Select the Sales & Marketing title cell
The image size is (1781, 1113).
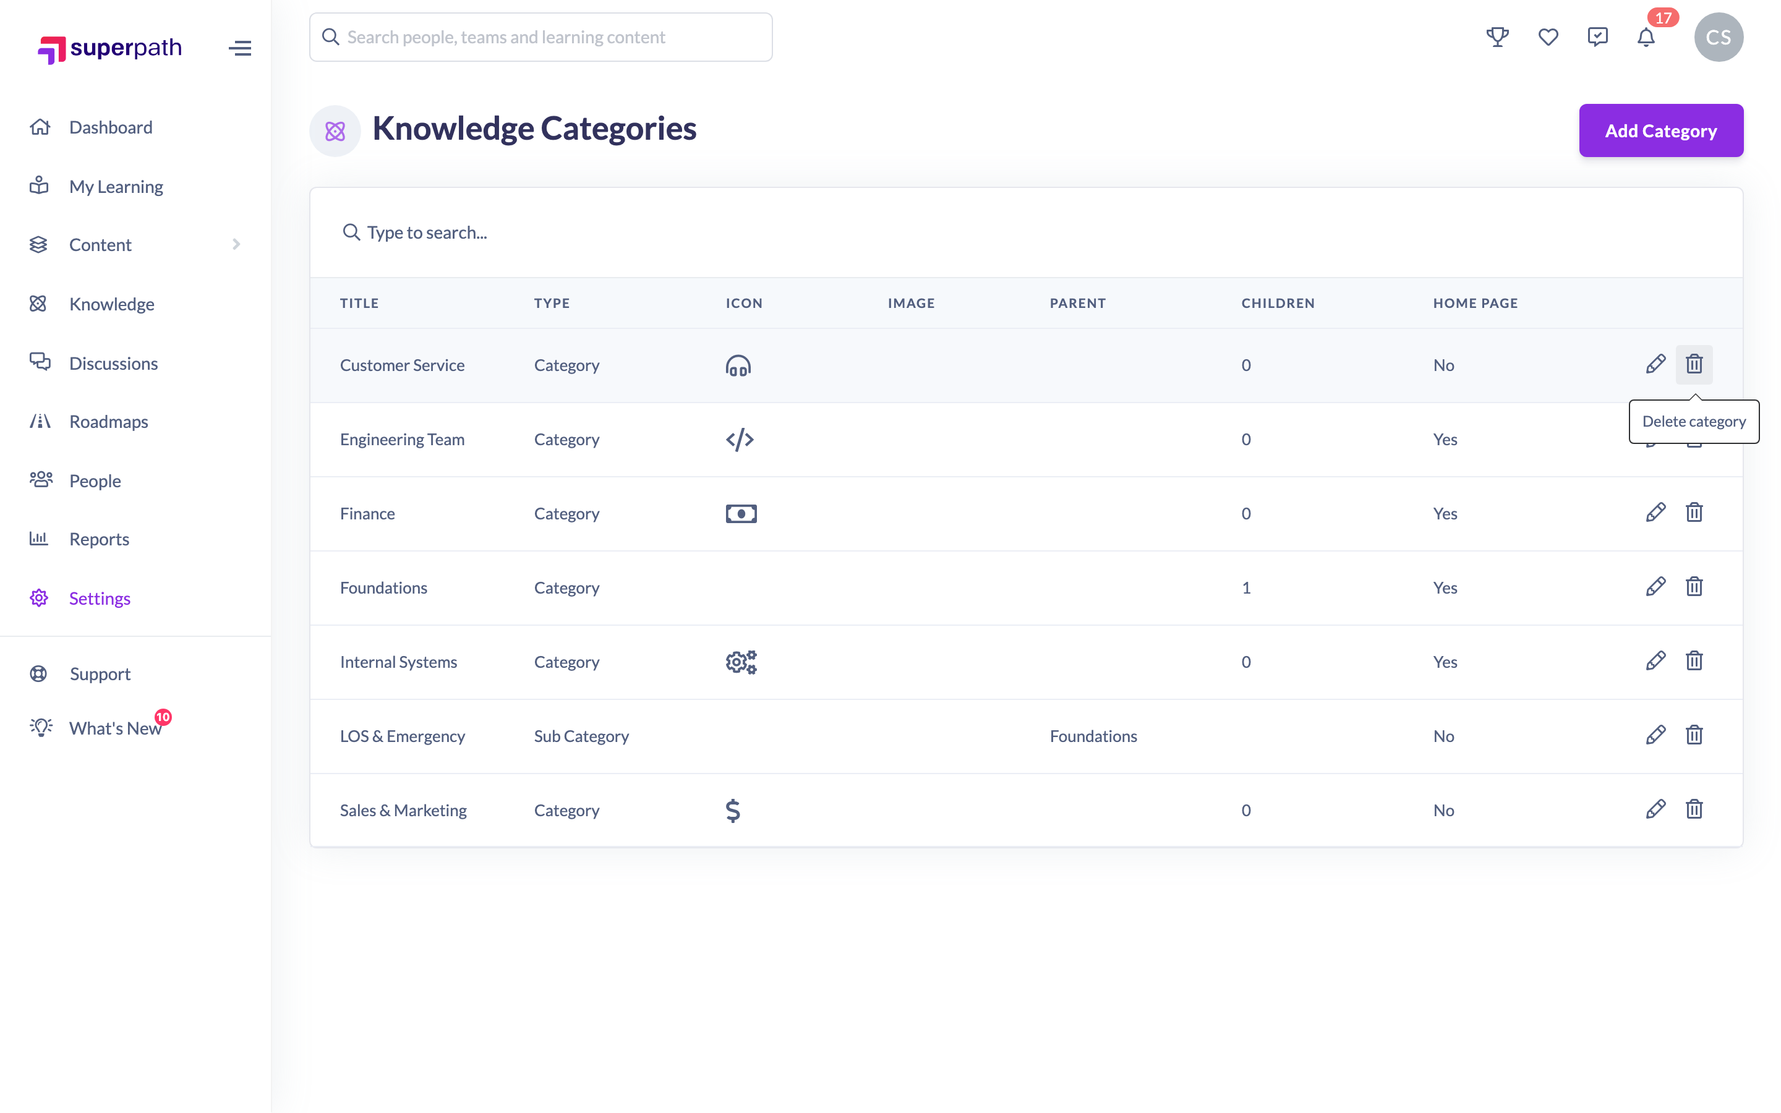click(x=403, y=811)
